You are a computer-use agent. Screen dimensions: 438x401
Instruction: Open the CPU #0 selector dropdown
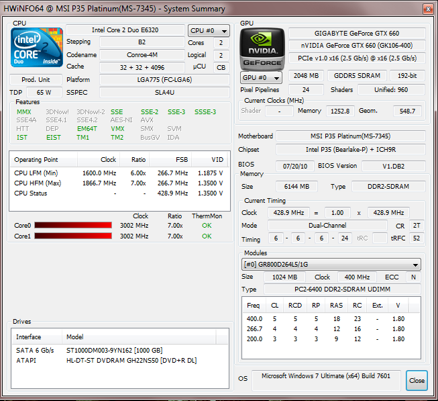[x=209, y=31]
